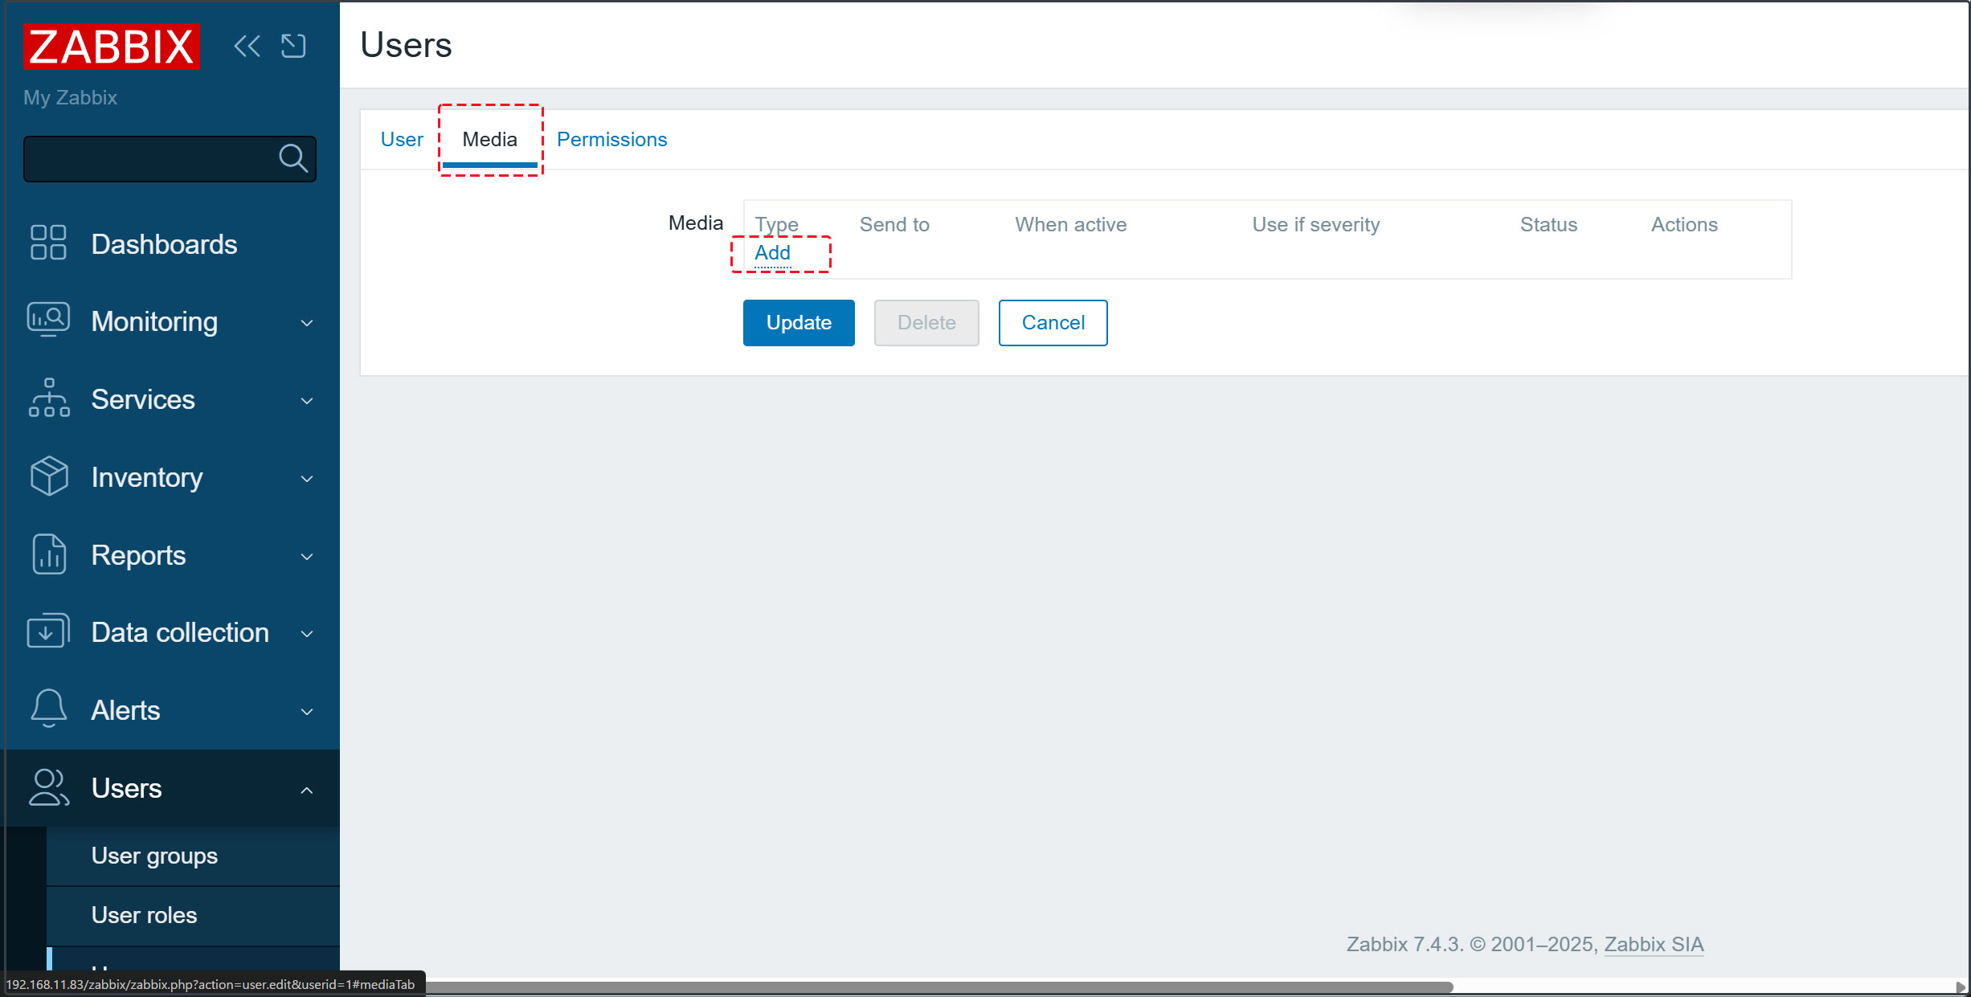
Task: Switch to the User tab
Action: click(x=402, y=140)
